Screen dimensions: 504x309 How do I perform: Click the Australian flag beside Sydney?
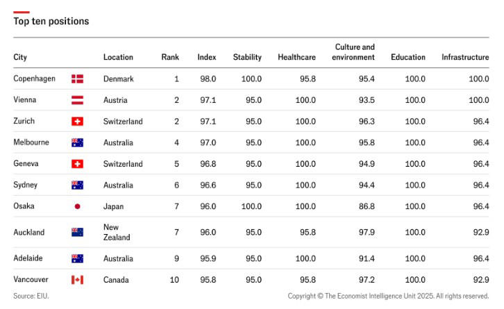pyautogui.click(x=77, y=185)
